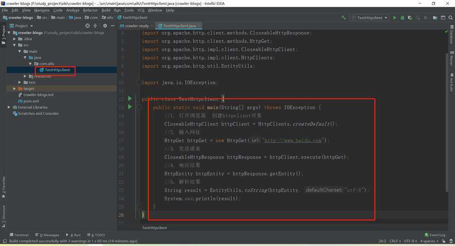Viewport: 455px width, 246px height.
Task: Expand External Libraries
Action: [x=9, y=107]
